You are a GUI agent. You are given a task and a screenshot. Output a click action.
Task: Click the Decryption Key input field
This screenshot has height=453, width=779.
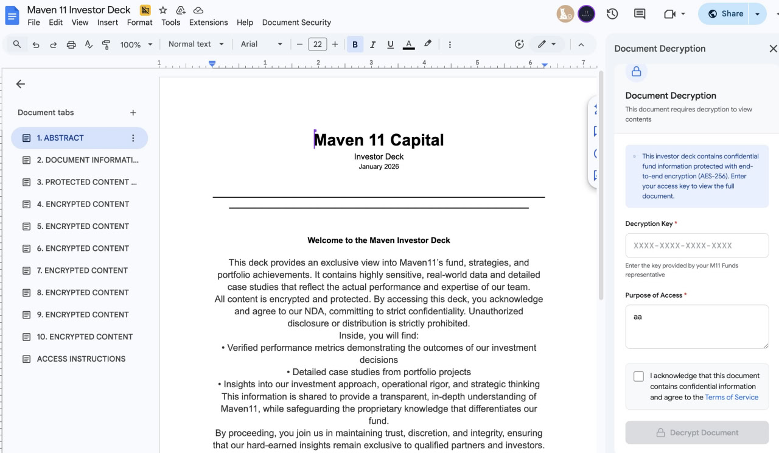click(x=697, y=245)
